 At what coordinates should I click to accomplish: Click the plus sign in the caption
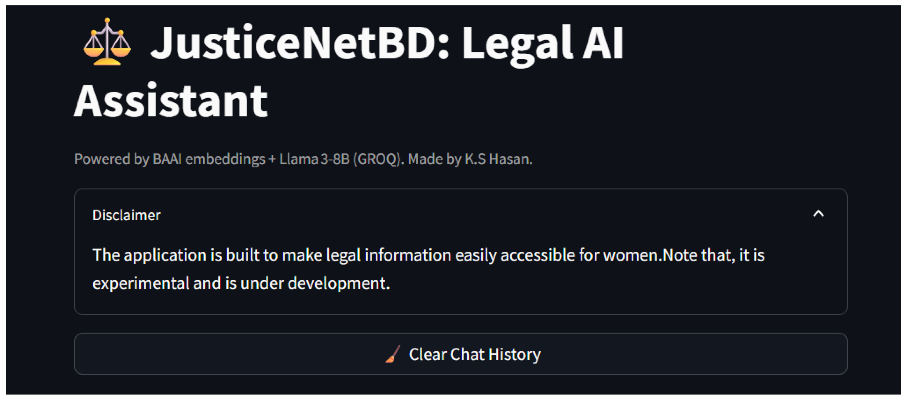tap(272, 159)
